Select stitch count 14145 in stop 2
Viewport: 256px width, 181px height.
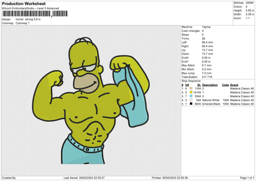(x=197, y=93)
